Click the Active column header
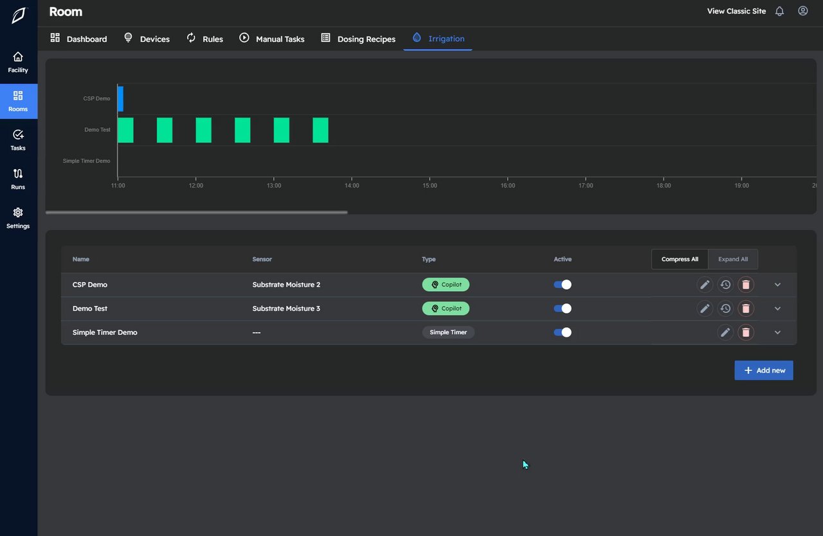 pyautogui.click(x=563, y=259)
